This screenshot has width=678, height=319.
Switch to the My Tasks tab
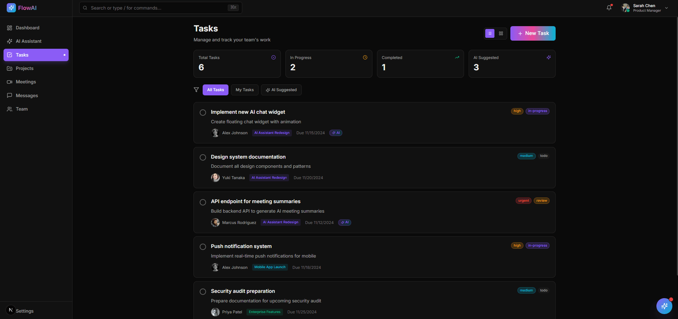click(244, 90)
